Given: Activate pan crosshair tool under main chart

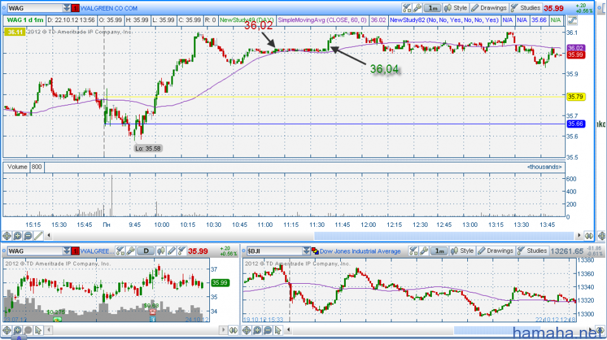Looking at the screenshot, I should (6, 236).
